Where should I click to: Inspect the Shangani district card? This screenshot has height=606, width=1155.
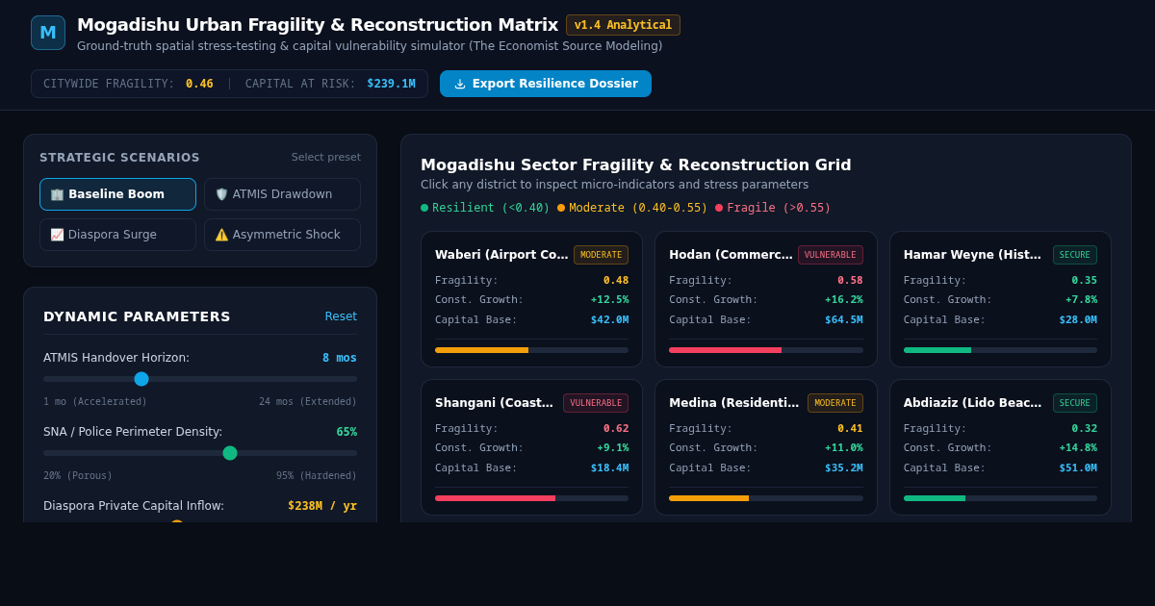pos(531,447)
